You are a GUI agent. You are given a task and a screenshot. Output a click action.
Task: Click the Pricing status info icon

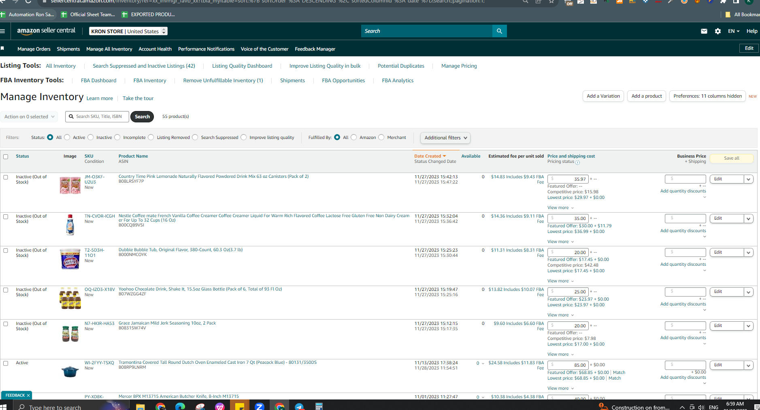click(578, 162)
